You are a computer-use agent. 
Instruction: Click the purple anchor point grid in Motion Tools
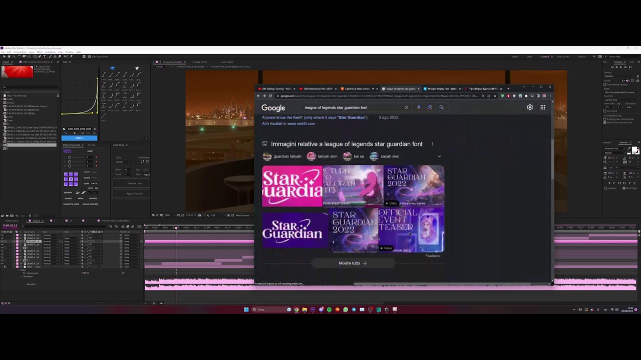pos(71,179)
